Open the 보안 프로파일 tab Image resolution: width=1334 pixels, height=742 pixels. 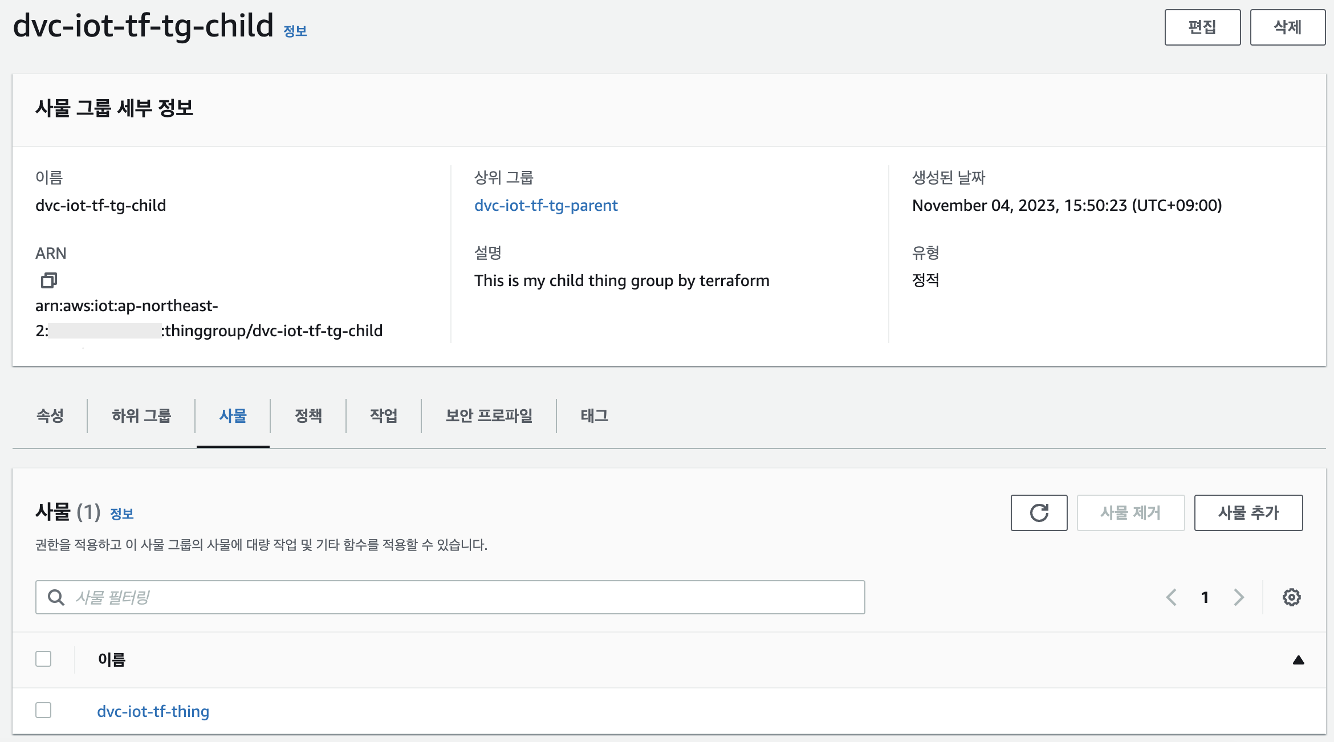coord(489,415)
